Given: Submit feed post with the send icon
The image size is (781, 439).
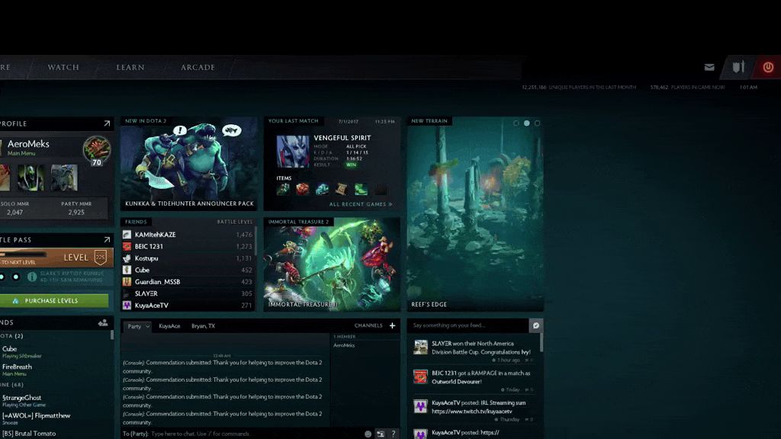Looking at the screenshot, I should coord(536,325).
